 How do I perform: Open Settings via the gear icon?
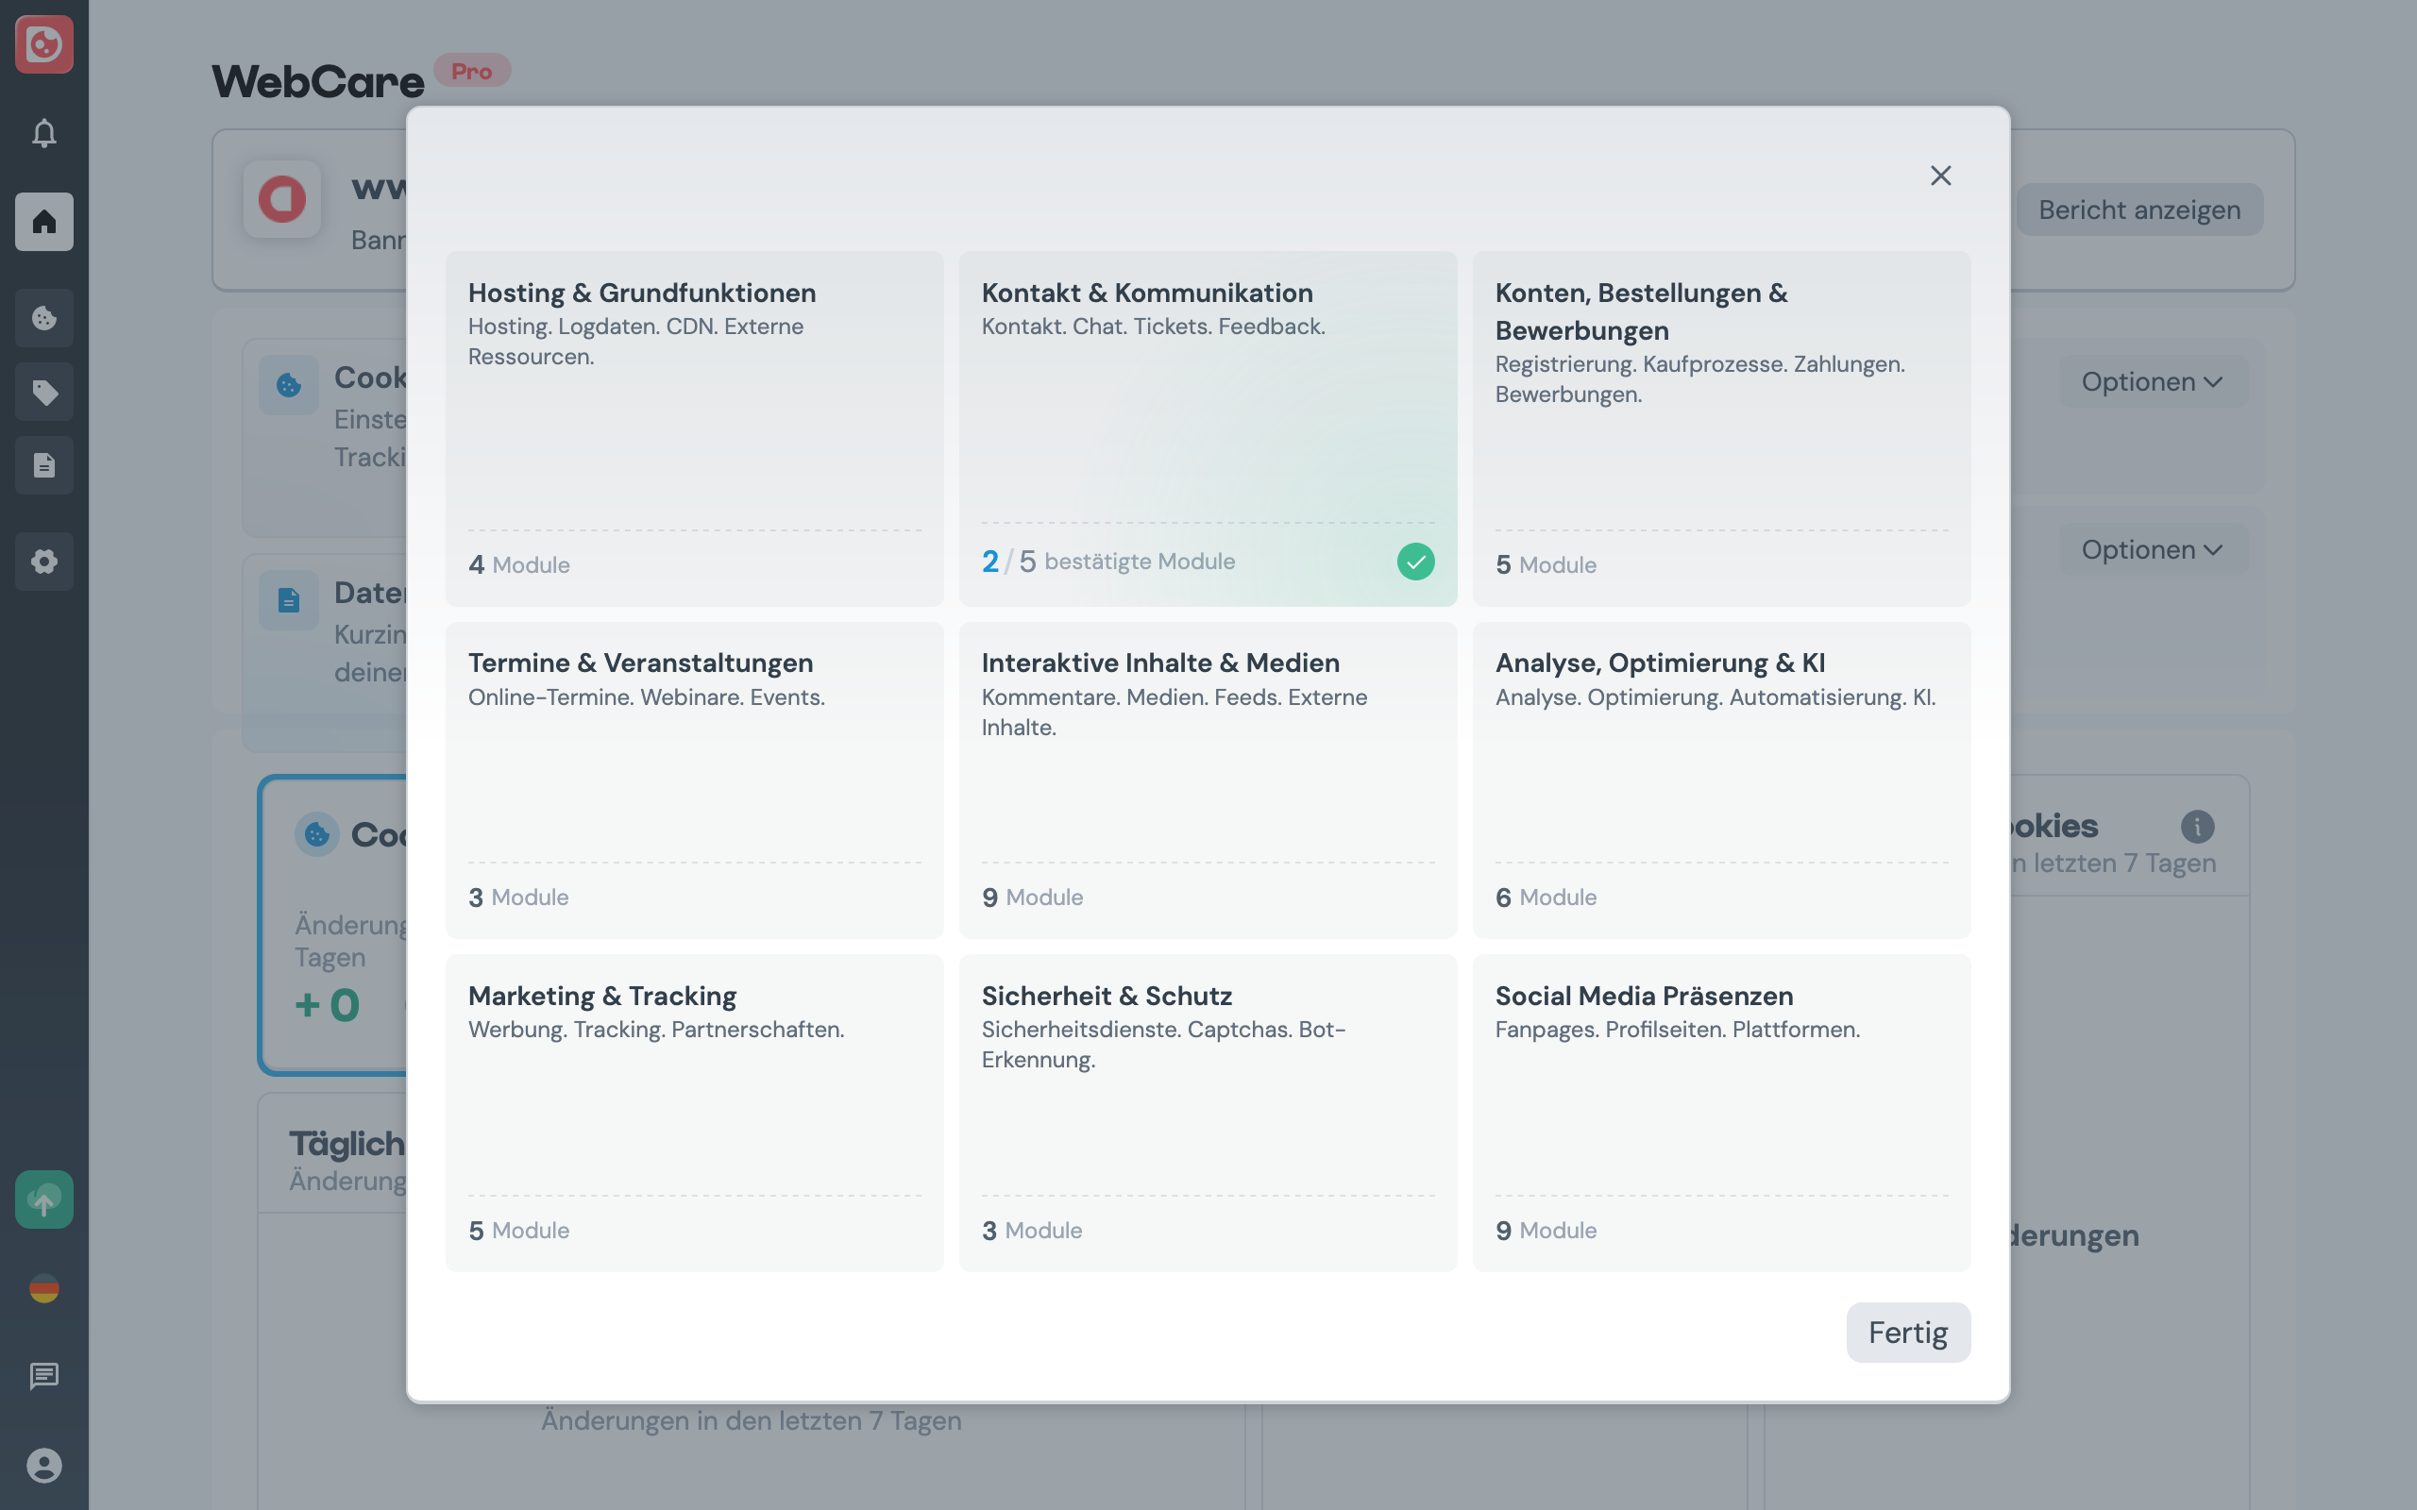pyautogui.click(x=44, y=562)
